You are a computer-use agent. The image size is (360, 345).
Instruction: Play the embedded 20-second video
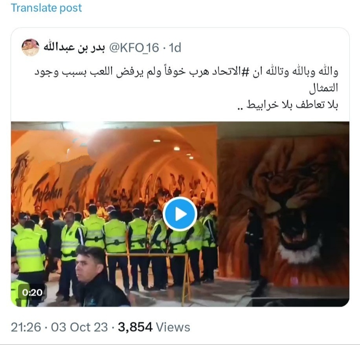[180, 214]
